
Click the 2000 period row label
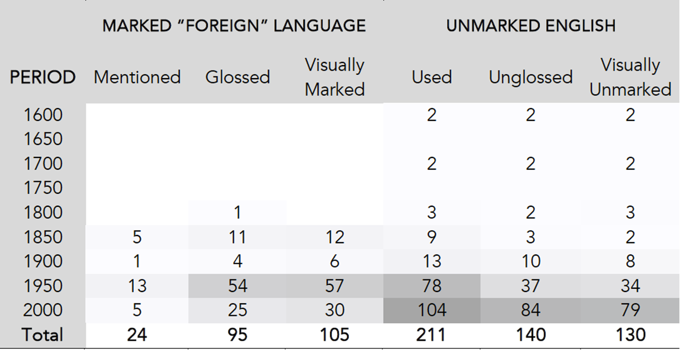pos(43,310)
